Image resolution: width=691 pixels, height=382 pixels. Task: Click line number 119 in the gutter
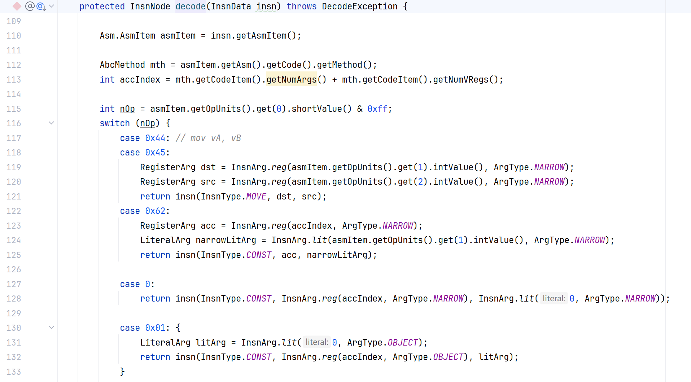click(14, 167)
